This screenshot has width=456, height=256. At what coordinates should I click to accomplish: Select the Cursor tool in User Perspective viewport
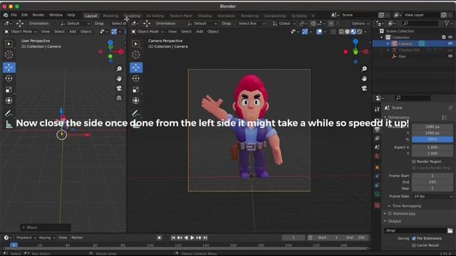pyautogui.click(x=9, y=55)
